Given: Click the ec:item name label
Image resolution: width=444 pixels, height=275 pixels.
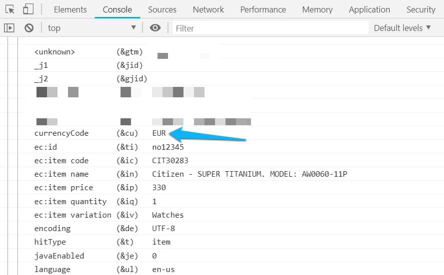Looking at the screenshot, I should pyautogui.click(x=61, y=174).
